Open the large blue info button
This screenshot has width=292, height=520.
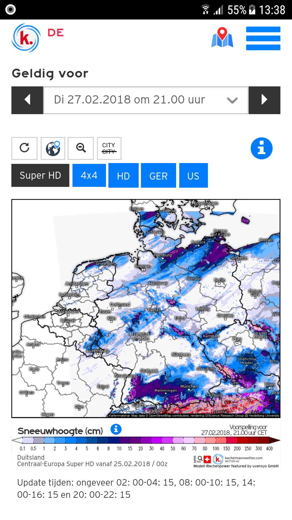click(261, 148)
